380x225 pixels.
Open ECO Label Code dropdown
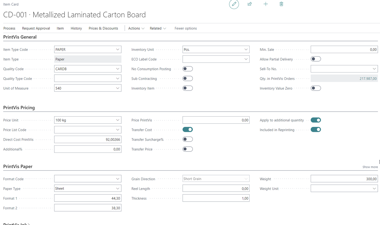pyautogui.click(x=246, y=59)
